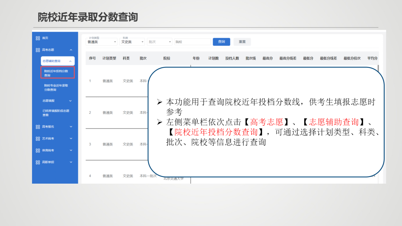Click the 最高分线差 column header
The width and height of the screenshot is (402, 226).
288,58
